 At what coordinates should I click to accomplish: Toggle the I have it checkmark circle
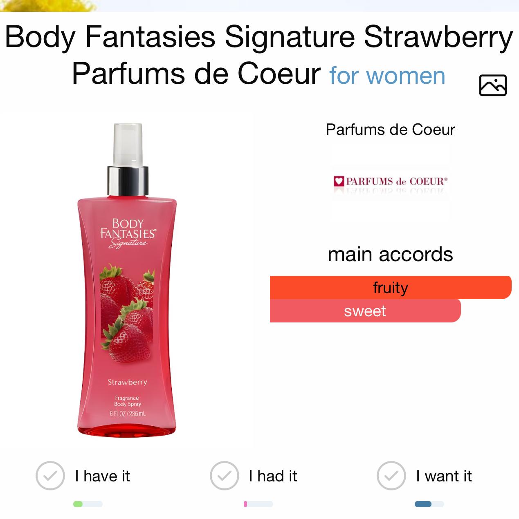50,476
